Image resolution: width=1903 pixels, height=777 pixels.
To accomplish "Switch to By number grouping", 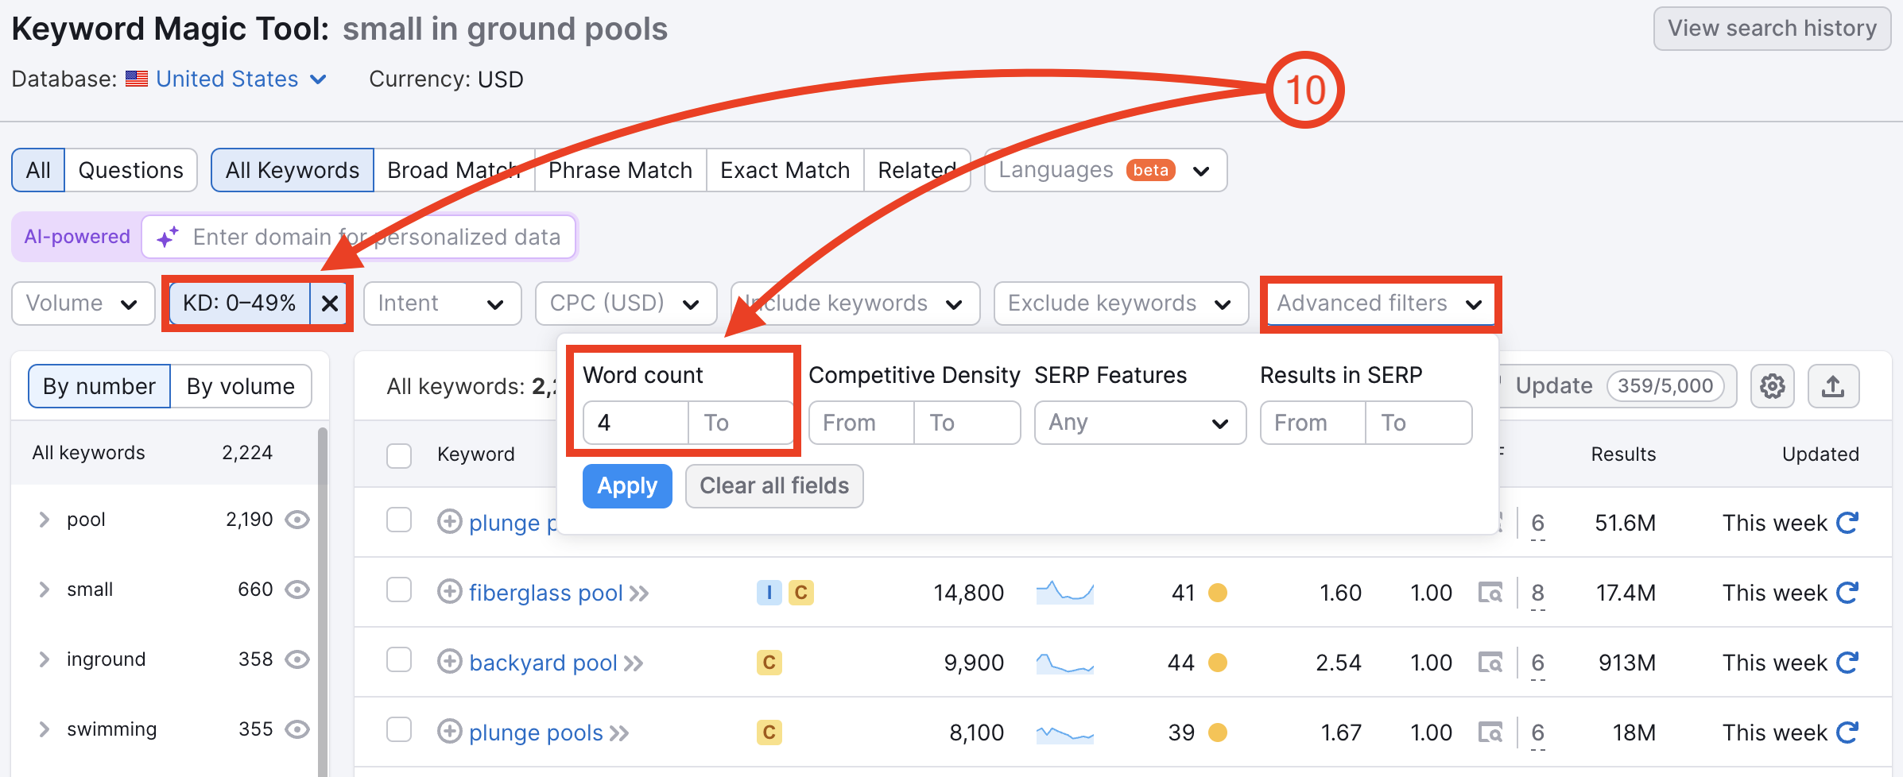I will (99, 386).
